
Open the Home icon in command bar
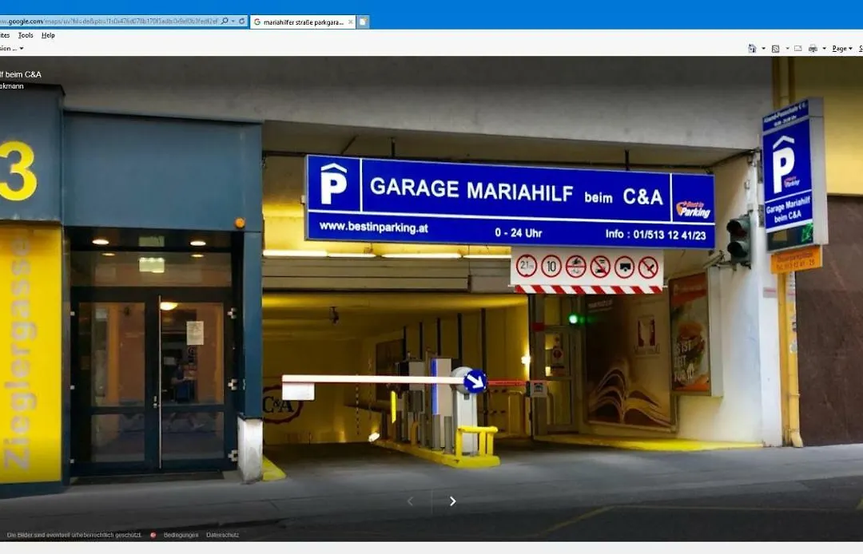[752, 49]
